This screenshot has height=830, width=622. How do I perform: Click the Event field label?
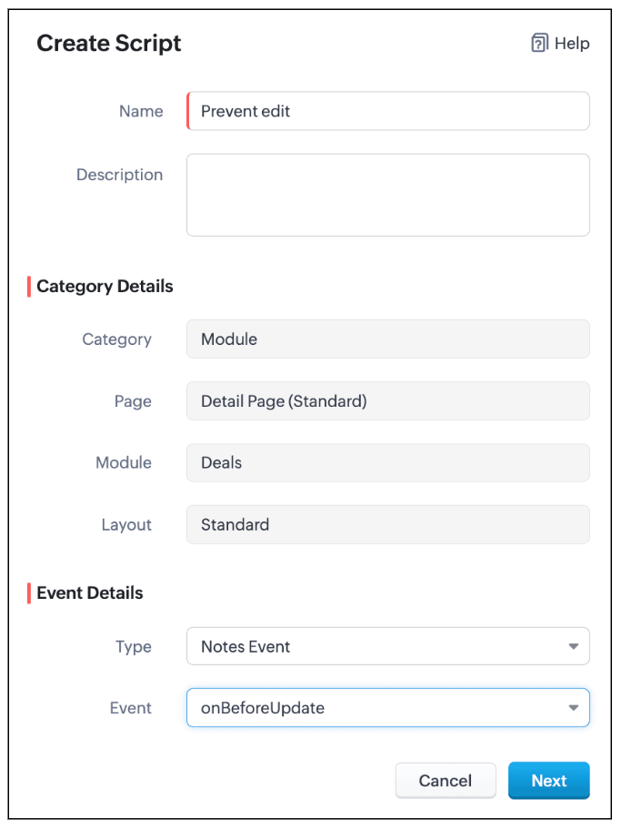pyautogui.click(x=130, y=708)
